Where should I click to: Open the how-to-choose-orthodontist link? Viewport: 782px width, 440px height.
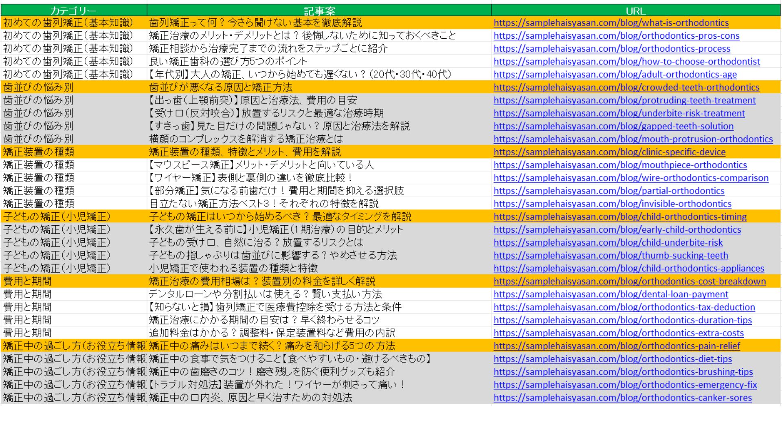(x=626, y=62)
